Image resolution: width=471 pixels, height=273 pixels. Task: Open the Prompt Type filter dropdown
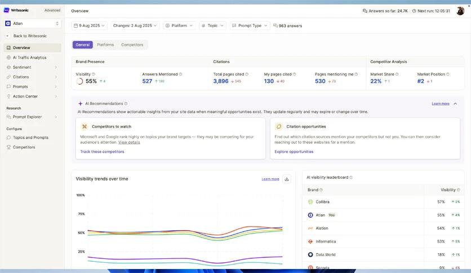tap(250, 25)
